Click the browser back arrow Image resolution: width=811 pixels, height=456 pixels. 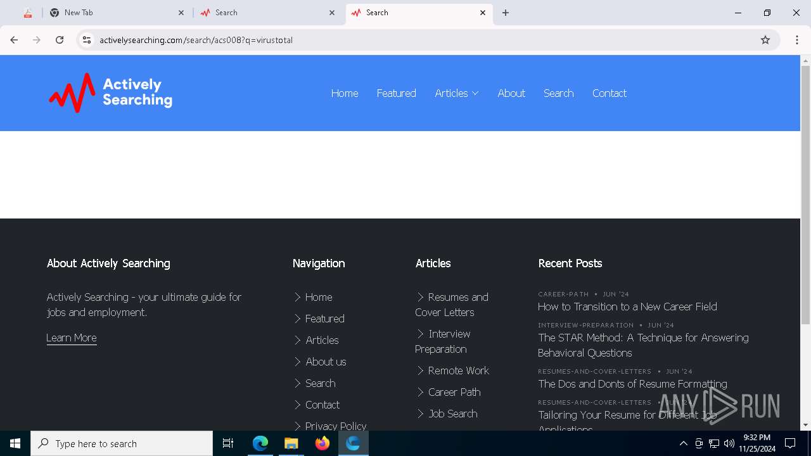(14, 40)
